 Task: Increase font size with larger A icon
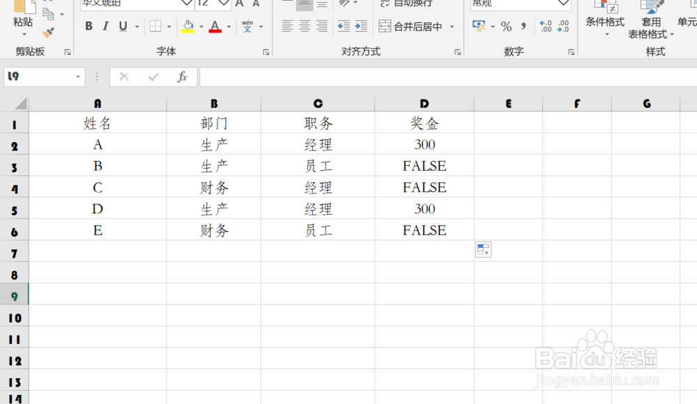point(240,3)
